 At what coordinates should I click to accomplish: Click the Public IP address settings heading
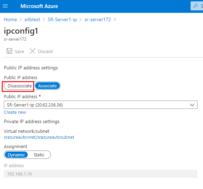(31, 68)
